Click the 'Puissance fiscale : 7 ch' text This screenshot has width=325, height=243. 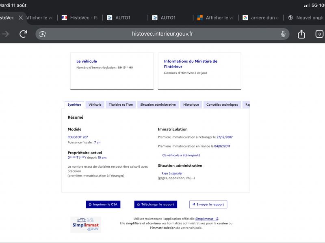click(84, 143)
